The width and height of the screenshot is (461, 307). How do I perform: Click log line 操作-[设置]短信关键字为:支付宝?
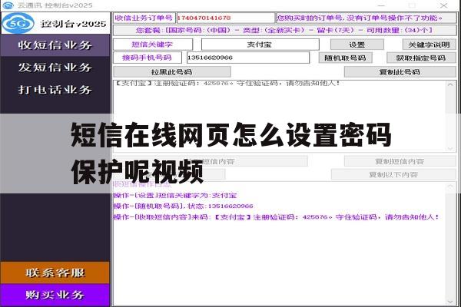175,196
